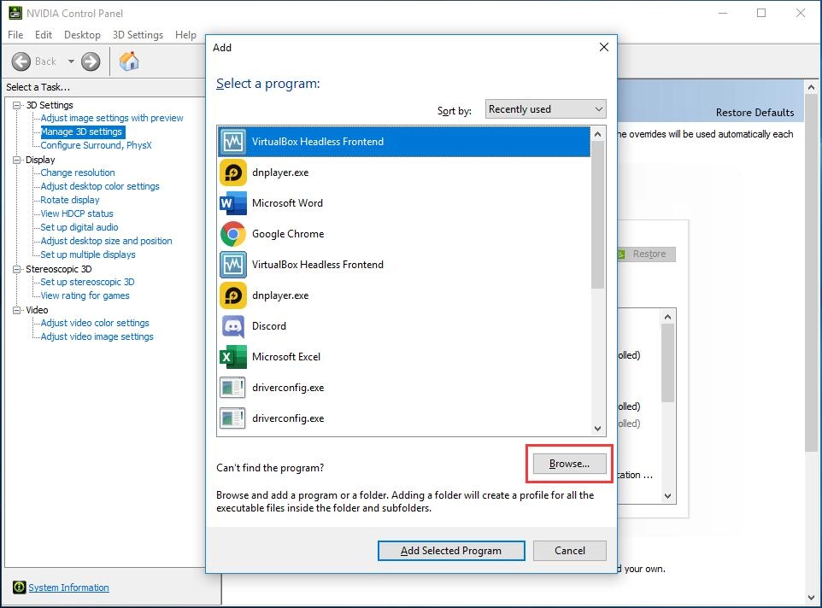Click the Back navigation arrow
This screenshot has height=608, width=822.
23,61
